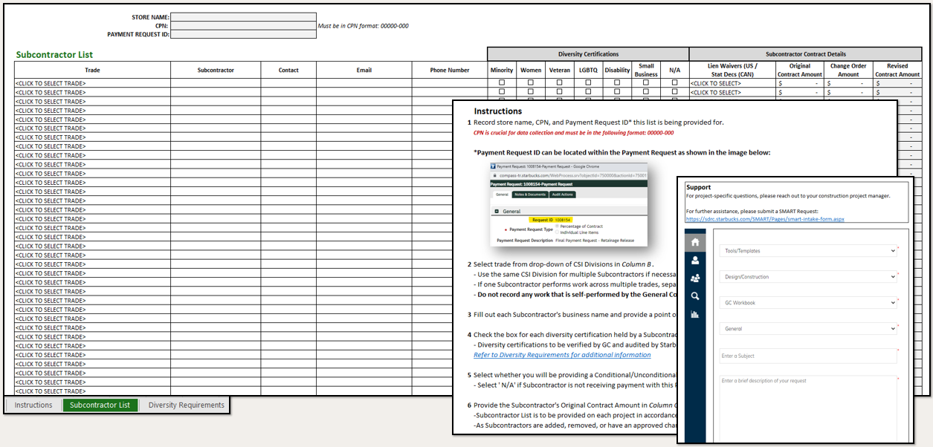Click the padlock icon in Chrome address bar

click(x=493, y=175)
